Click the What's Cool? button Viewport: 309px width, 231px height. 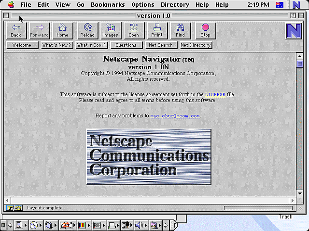[x=91, y=45]
